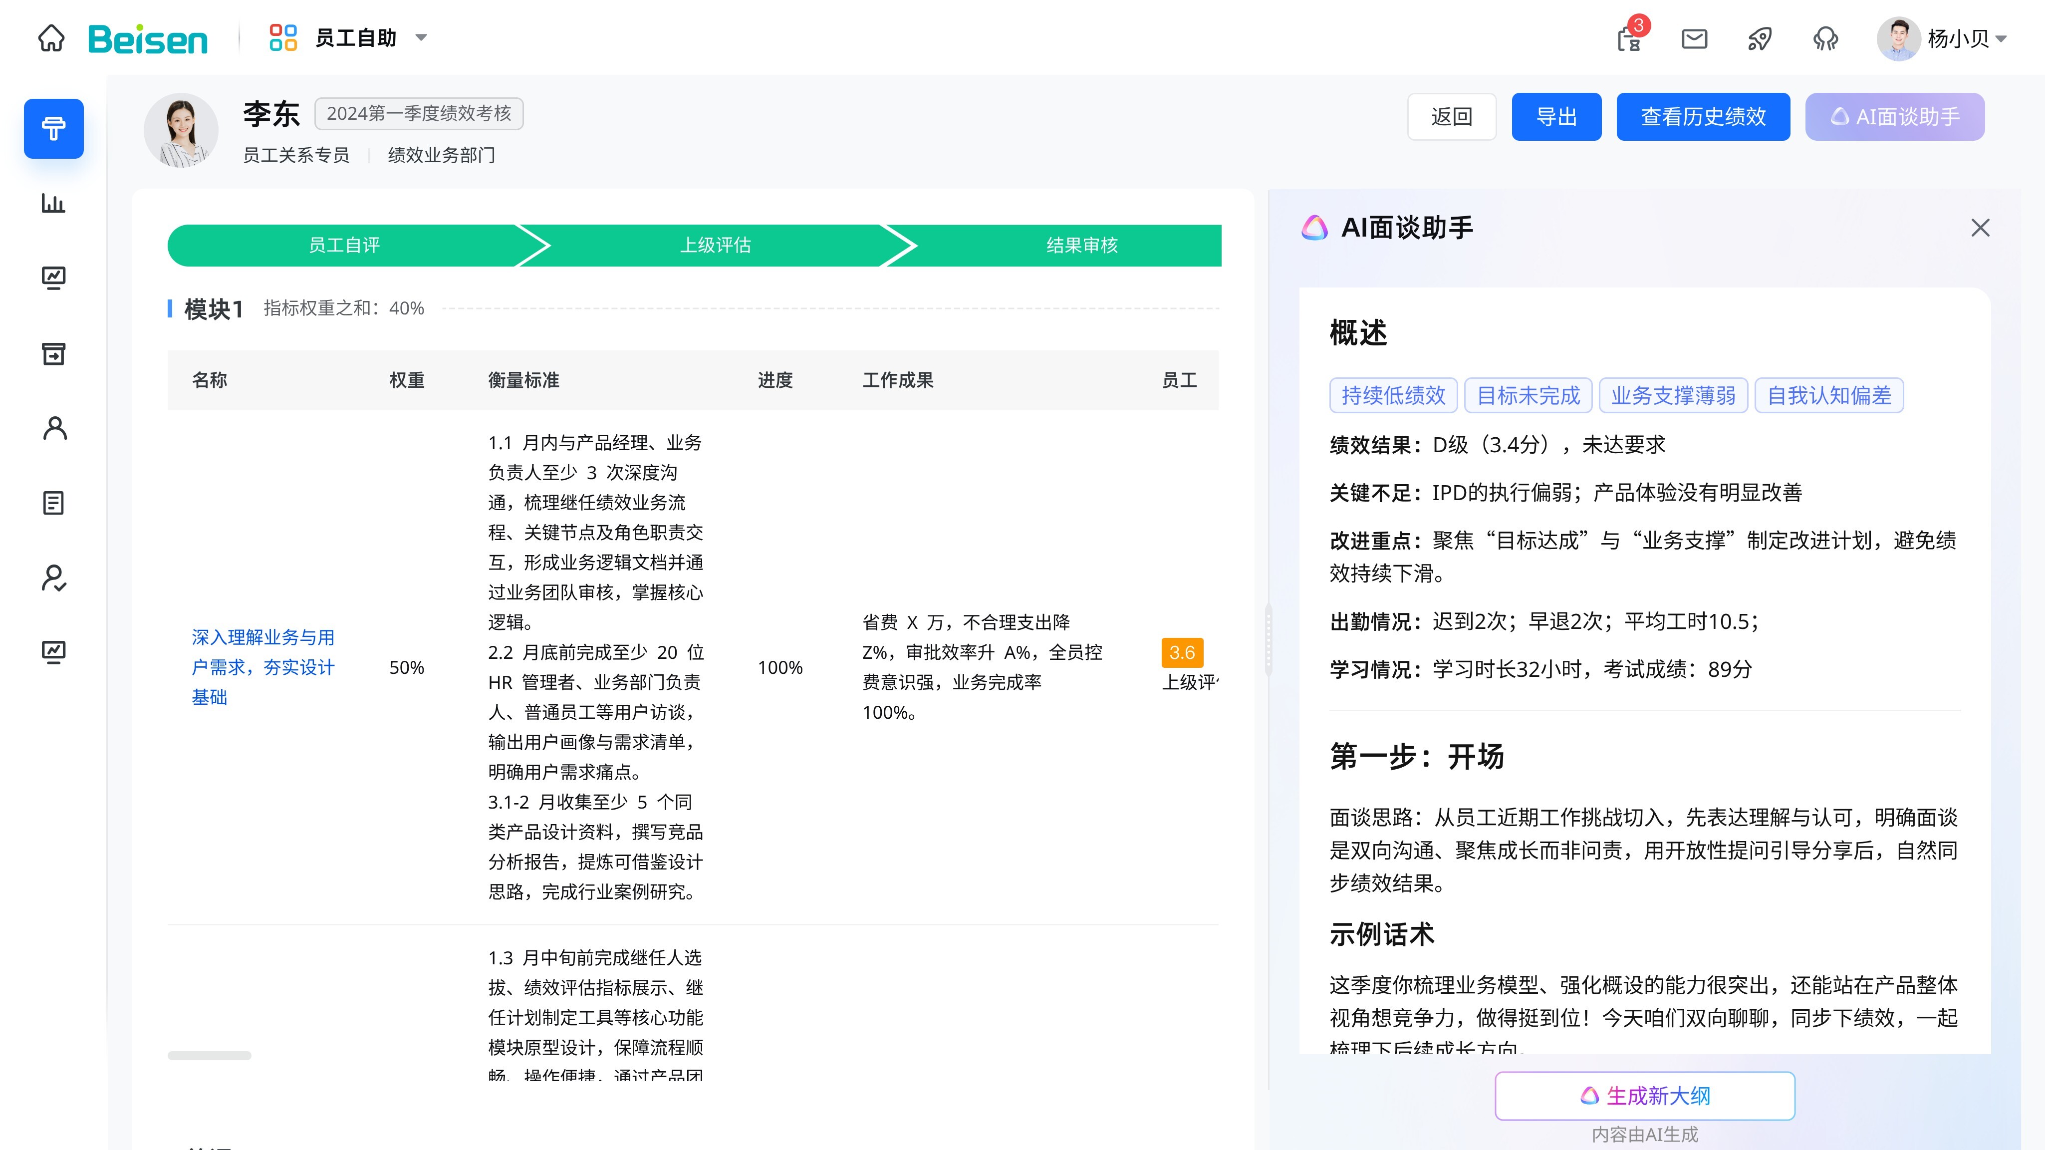The width and height of the screenshot is (2045, 1150).
Task: Select the person profile sidebar icon
Action: [x=54, y=429]
